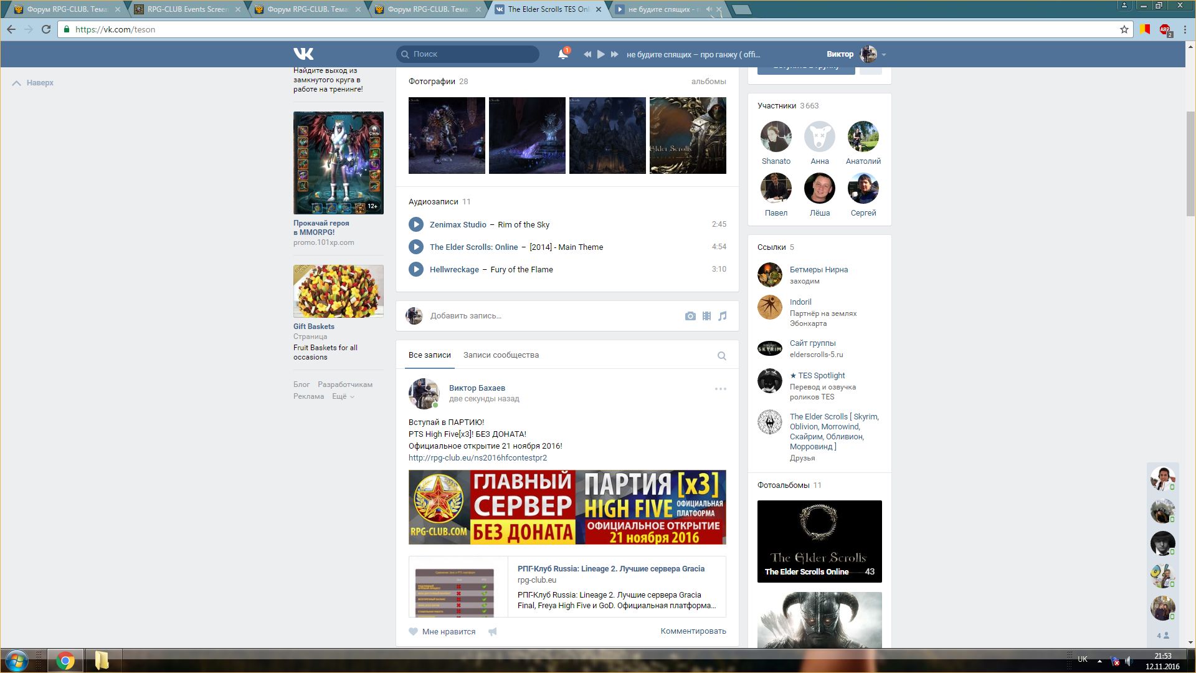Switch to The Elder Scrolls TES Online tab
The width and height of the screenshot is (1196, 673).
pos(548,9)
